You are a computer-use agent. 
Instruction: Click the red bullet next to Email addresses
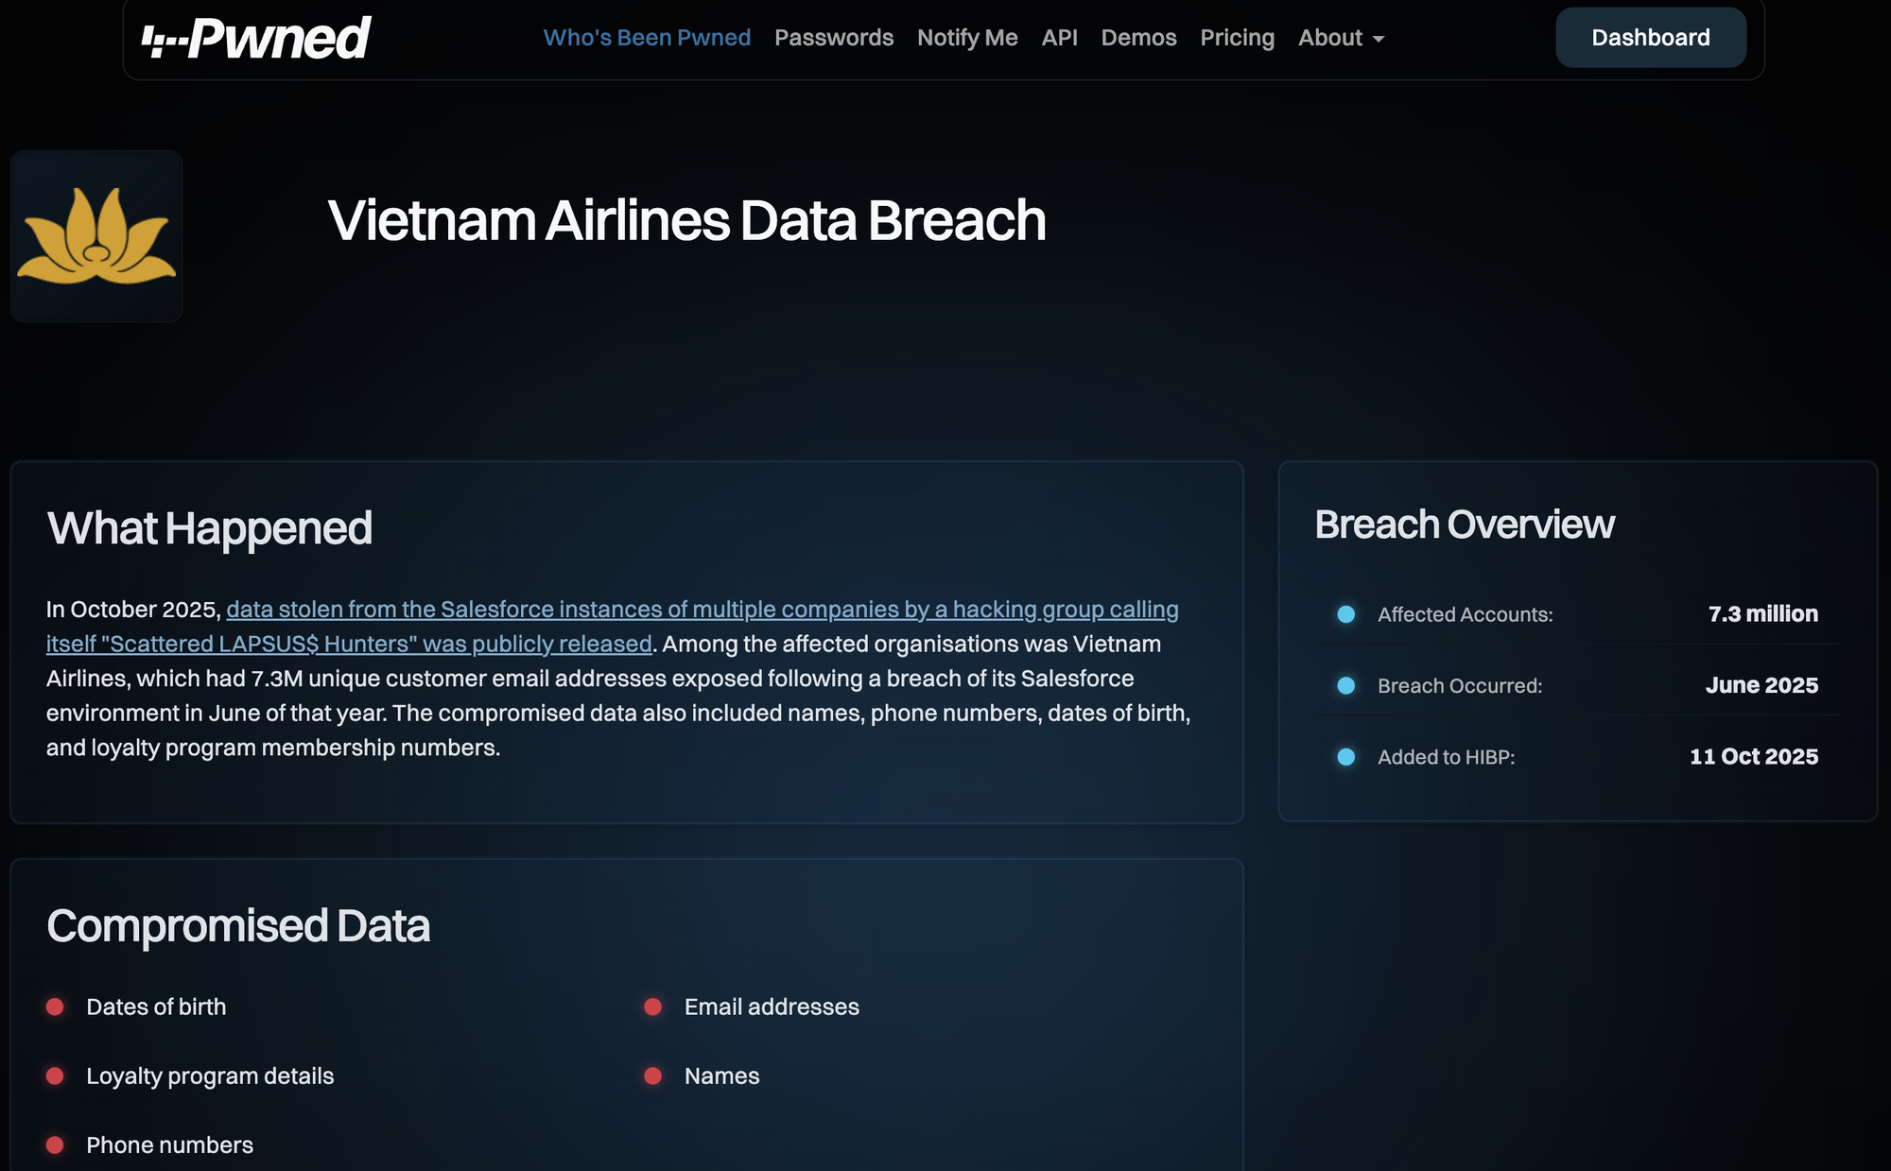[x=652, y=1007]
